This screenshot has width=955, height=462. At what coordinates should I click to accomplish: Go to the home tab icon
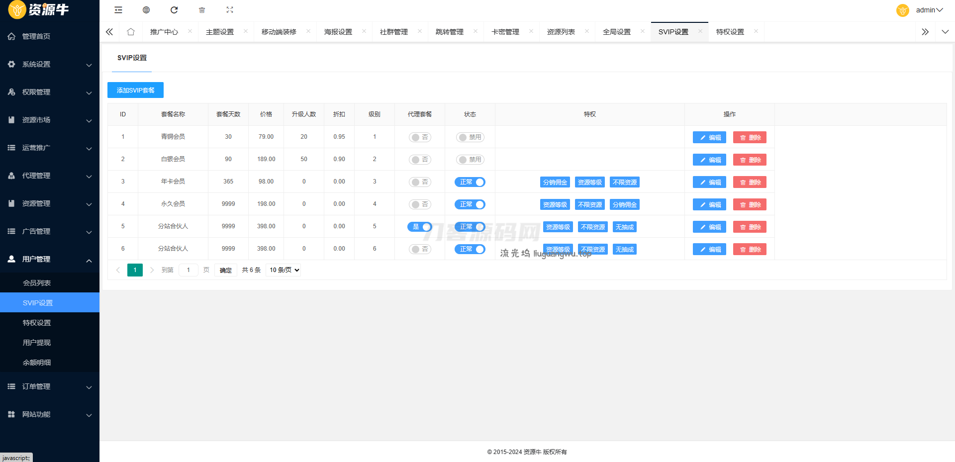point(131,32)
